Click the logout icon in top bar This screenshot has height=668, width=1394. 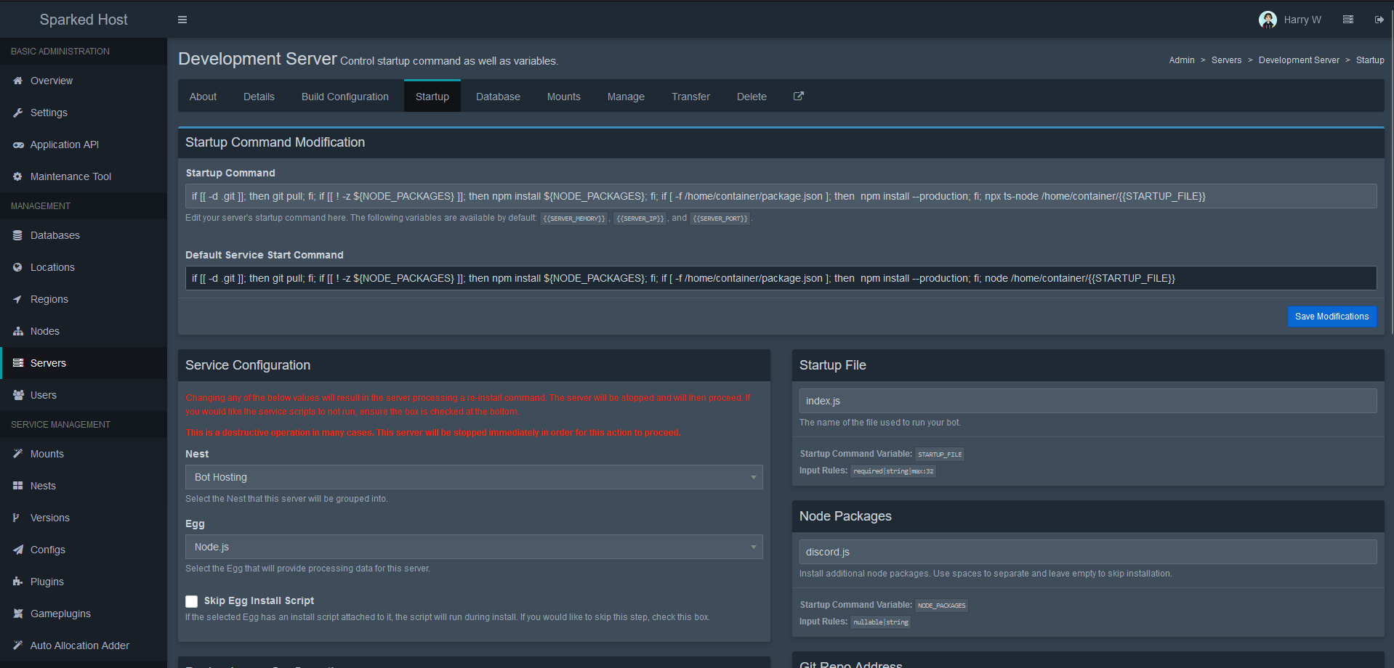(x=1379, y=20)
